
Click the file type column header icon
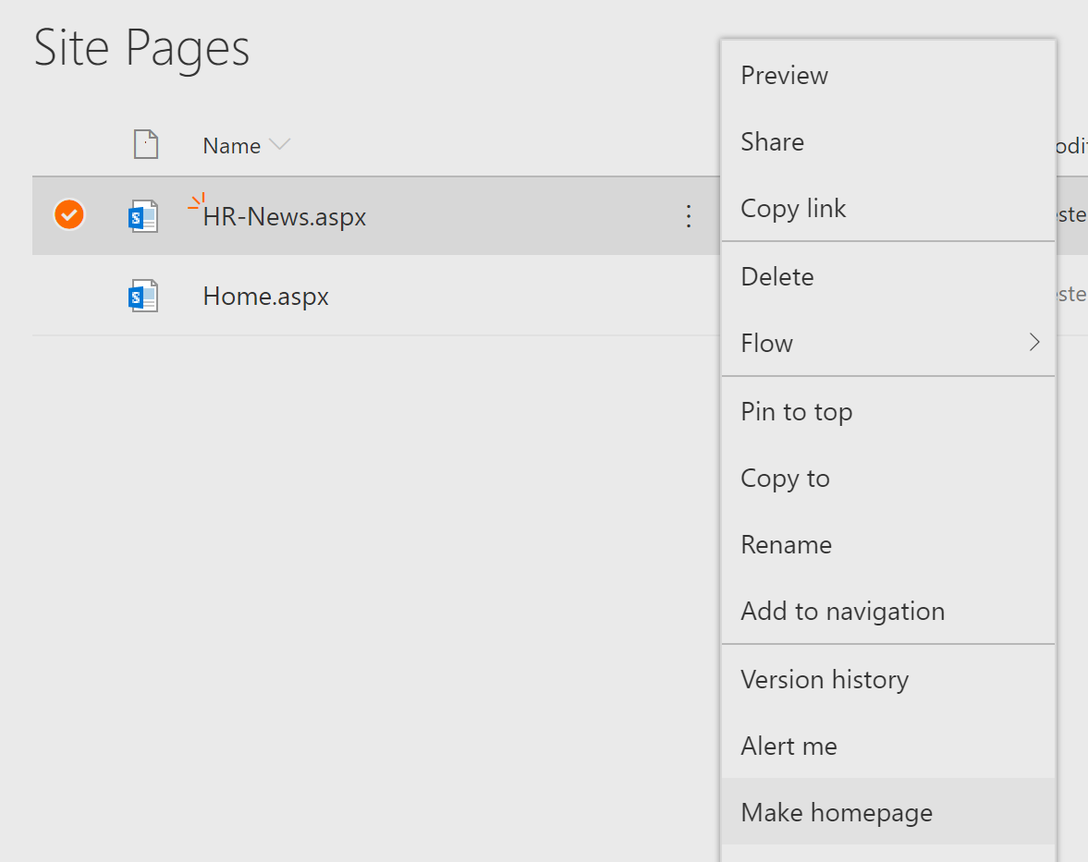click(x=146, y=144)
